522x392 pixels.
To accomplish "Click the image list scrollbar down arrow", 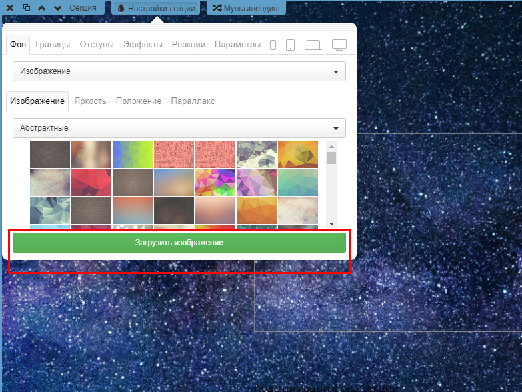I will pyautogui.click(x=332, y=223).
